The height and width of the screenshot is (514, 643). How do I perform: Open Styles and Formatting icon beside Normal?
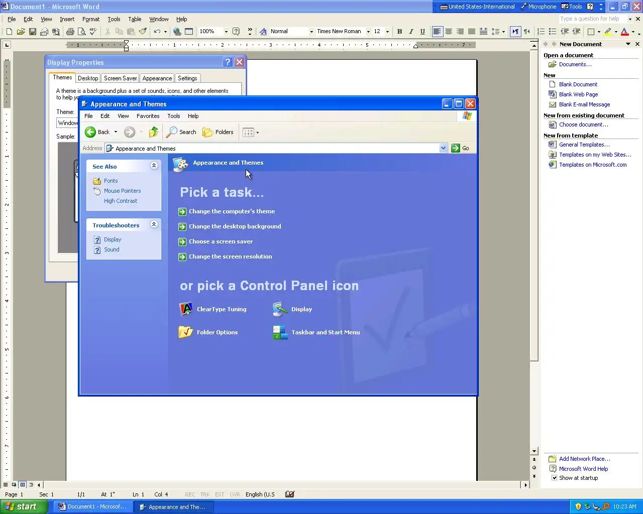(x=263, y=32)
